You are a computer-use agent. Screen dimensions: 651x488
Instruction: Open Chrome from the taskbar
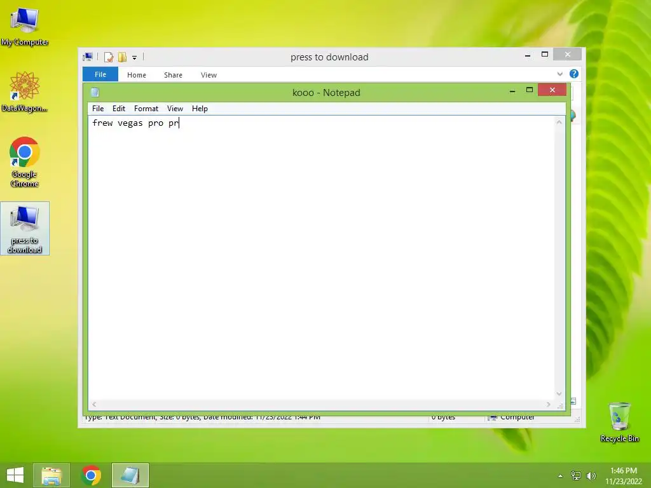coord(91,475)
